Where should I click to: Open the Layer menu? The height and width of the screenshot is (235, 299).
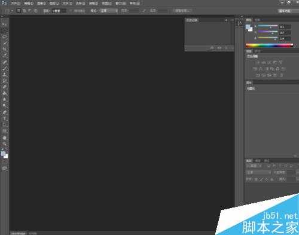point(54,4)
